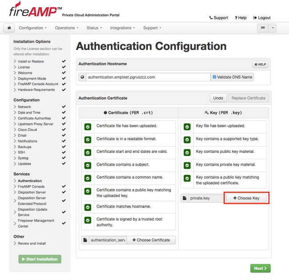Click the 'matching the uploaded certificate' key status icon
This screenshot has height=280, width=289.
pyautogui.click(x=187, y=179)
